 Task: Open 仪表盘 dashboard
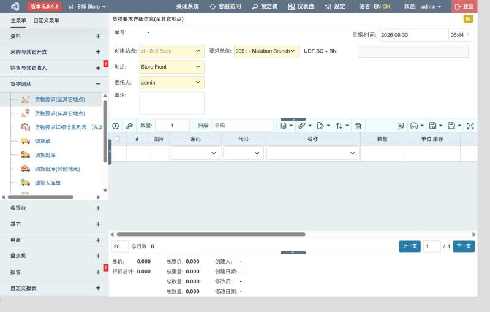click(x=301, y=6)
